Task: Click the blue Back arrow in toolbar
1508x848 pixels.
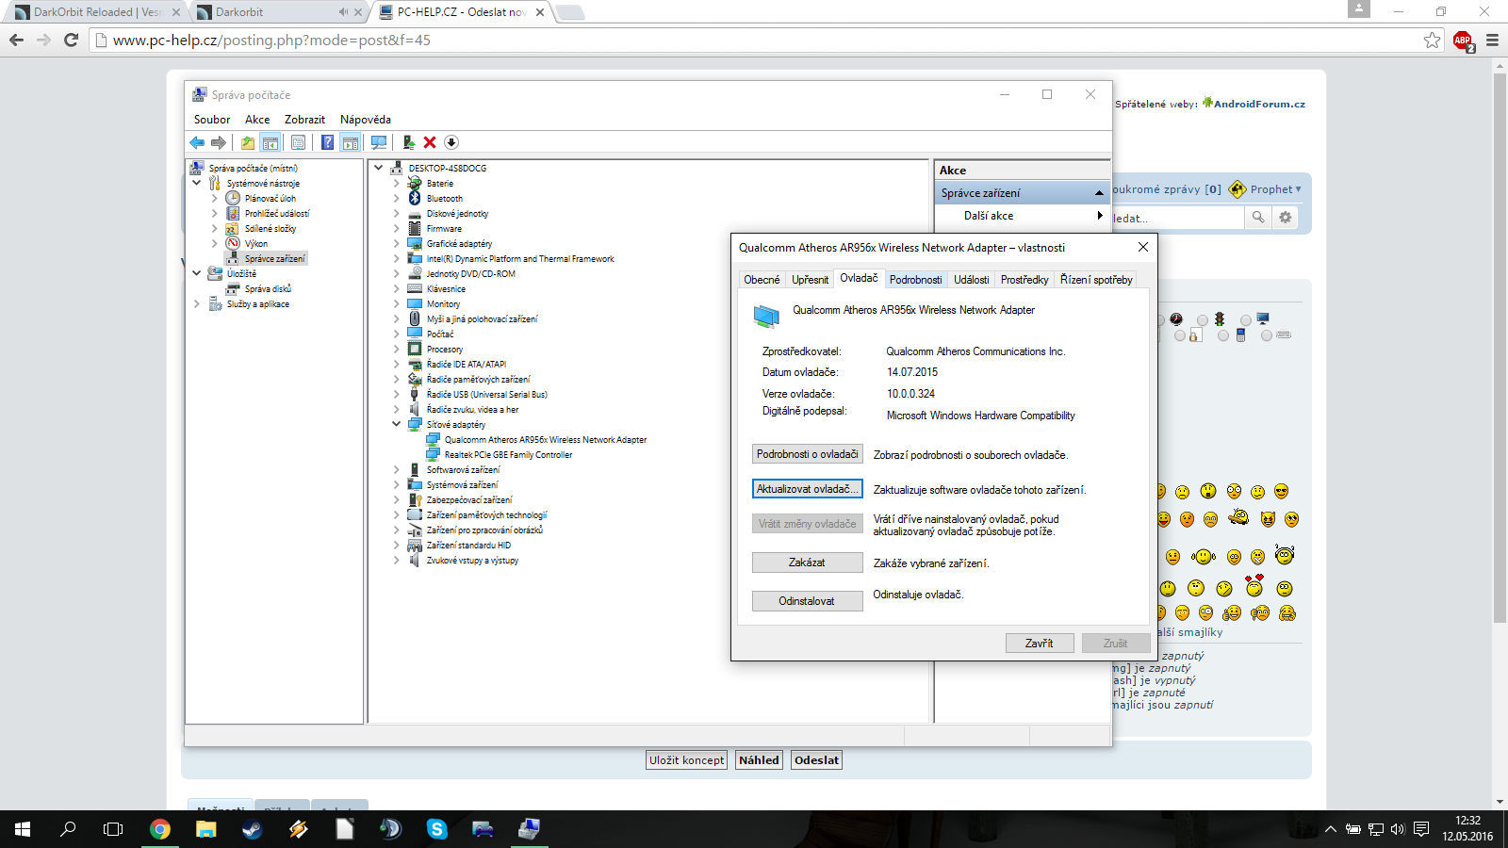Action: pyautogui.click(x=197, y=142)
